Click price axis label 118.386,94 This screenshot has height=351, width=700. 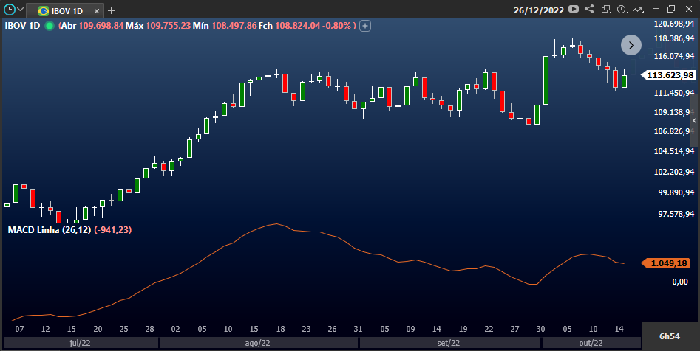[673, 39]
